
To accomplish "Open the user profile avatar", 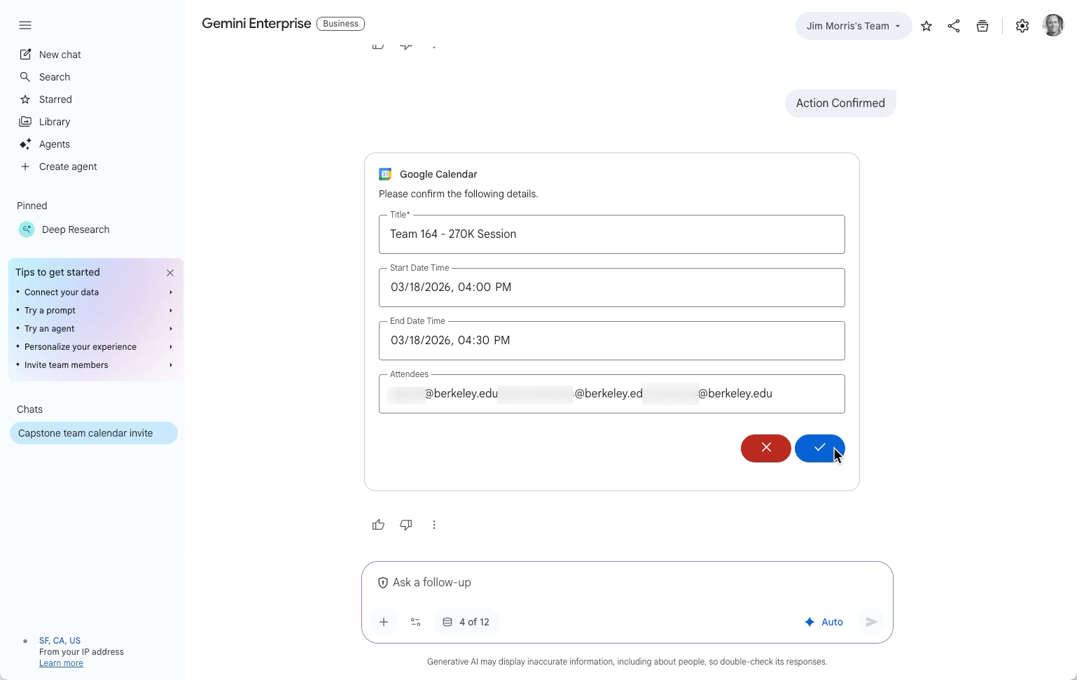I will click(x=1053, y=25).
